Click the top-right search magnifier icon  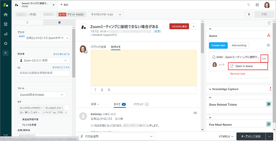[249, 5]
